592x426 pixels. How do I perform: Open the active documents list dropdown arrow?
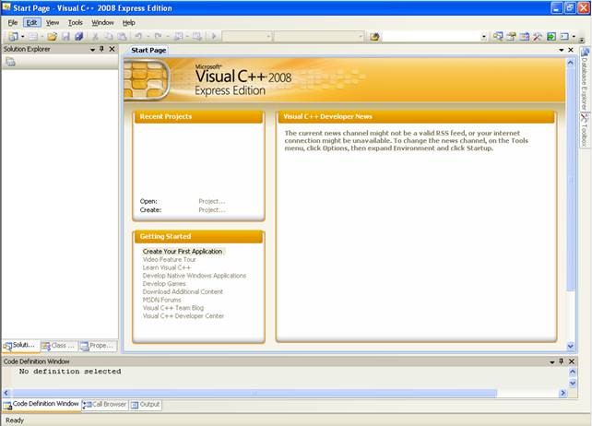point(562,50)
